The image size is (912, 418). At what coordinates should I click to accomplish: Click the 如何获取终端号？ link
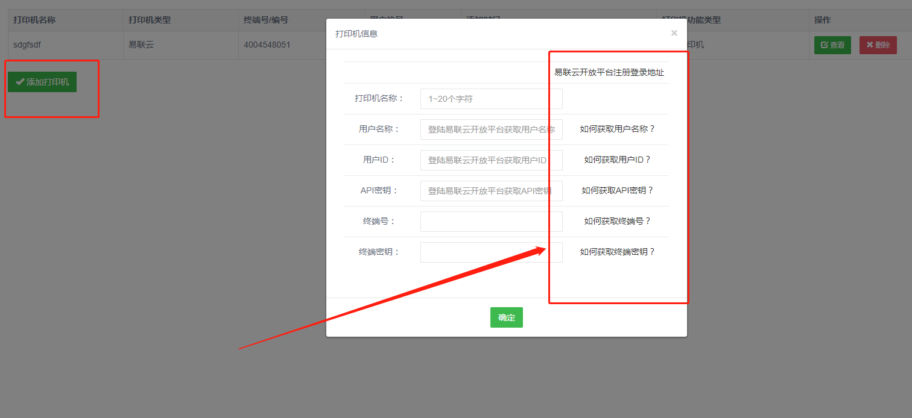pyautogui.click(x=617, y=221)
